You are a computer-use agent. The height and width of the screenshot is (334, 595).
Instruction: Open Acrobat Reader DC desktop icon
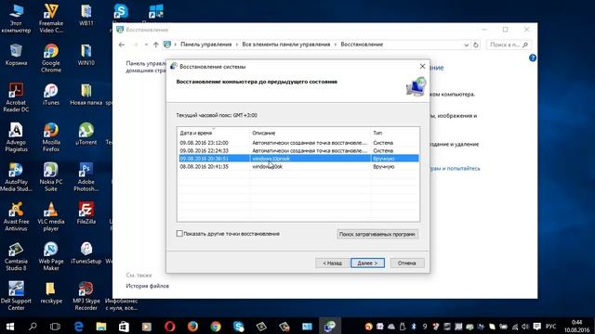[16, 97]
